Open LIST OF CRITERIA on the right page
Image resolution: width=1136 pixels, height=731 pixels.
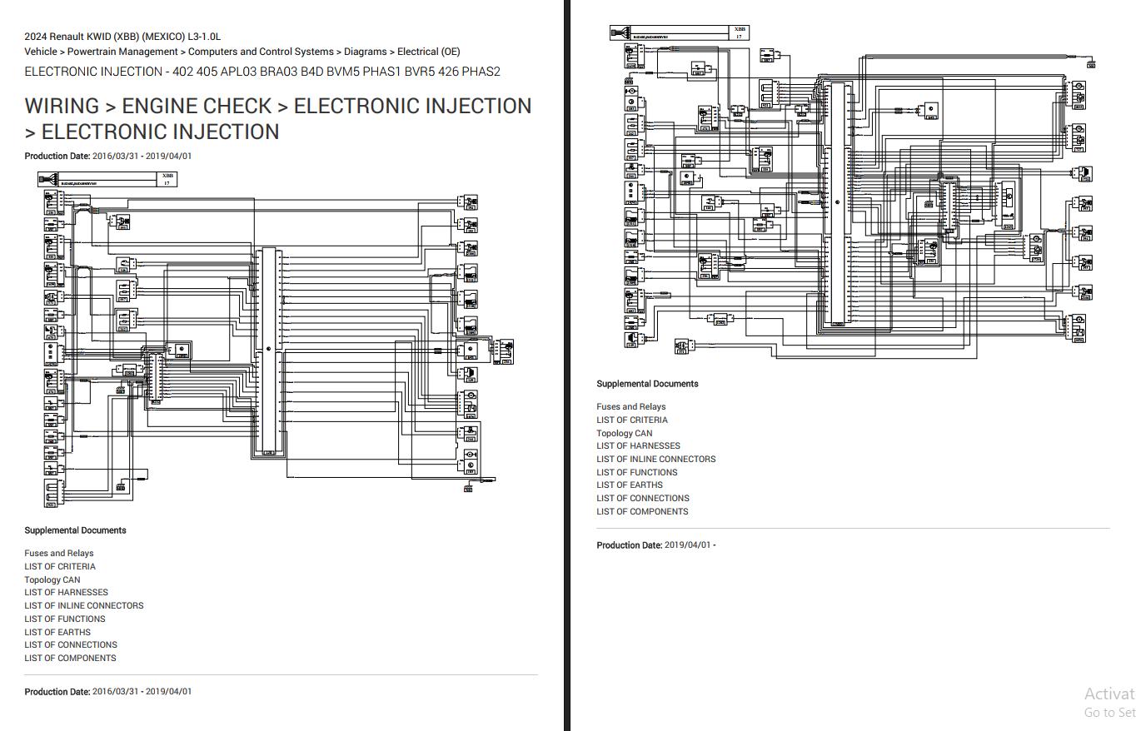click(x=632, y=420)
